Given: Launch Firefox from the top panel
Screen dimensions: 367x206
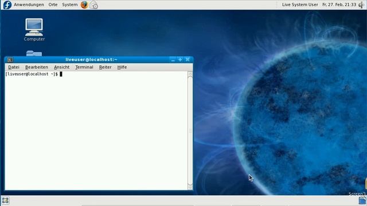Looking at the screenshot, I should pos(84,5).
